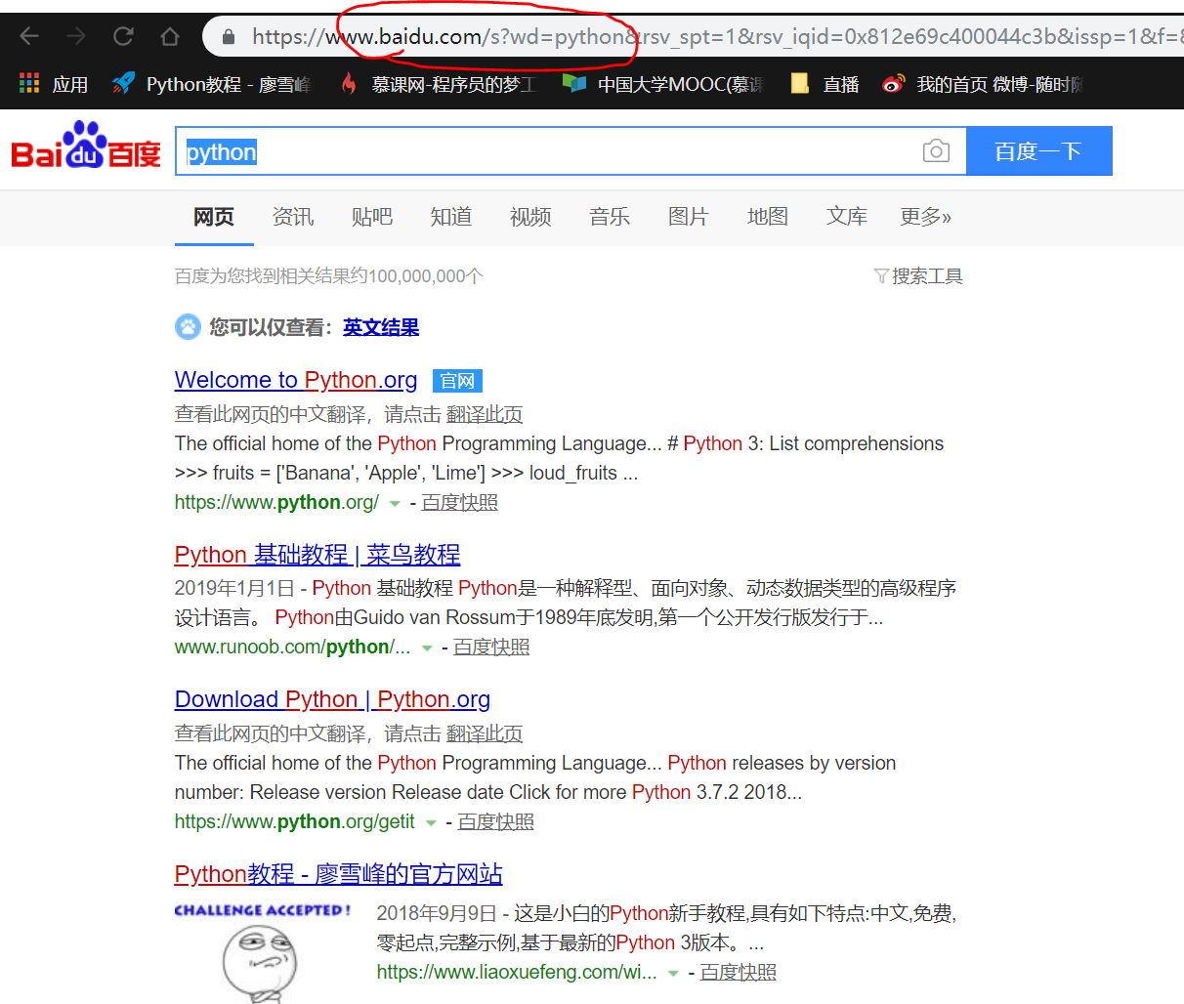Click the Weibo icon in the bookmarks bar

[892, 83]
